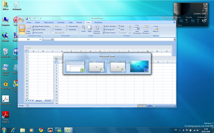Screen dimensions: 214x133
Task: Open the Page Layout ribbon tab
Action: [49, 22]
